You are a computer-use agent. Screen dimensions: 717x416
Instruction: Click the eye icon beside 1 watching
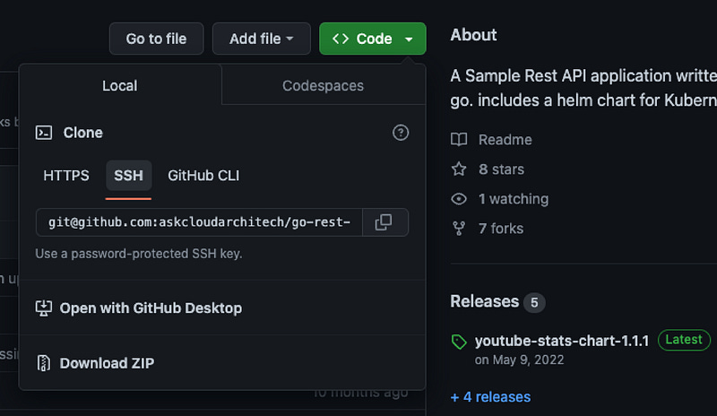point(459,199)
